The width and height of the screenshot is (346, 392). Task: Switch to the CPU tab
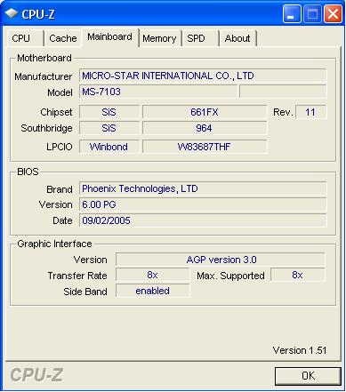[x=25, y=38]
